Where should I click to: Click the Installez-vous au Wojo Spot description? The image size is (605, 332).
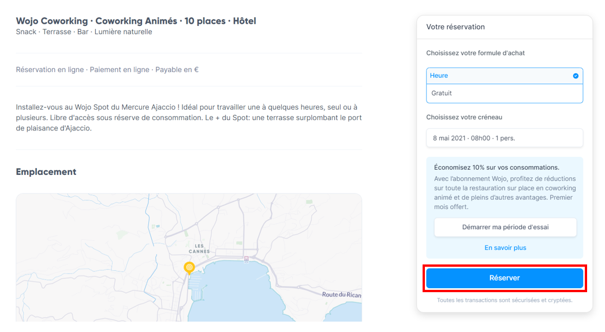coord(189,118)
